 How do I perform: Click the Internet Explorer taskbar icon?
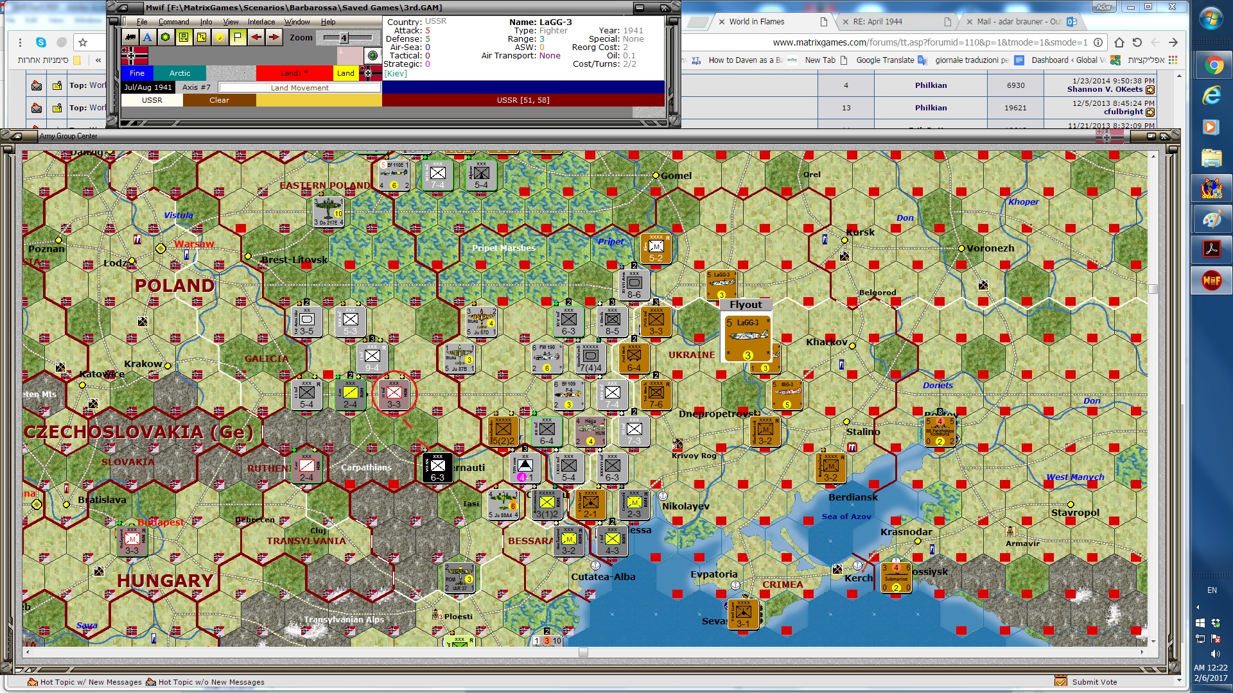[1212, 96]
